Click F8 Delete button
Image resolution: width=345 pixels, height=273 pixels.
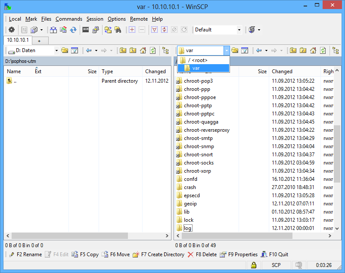[202, 254]
